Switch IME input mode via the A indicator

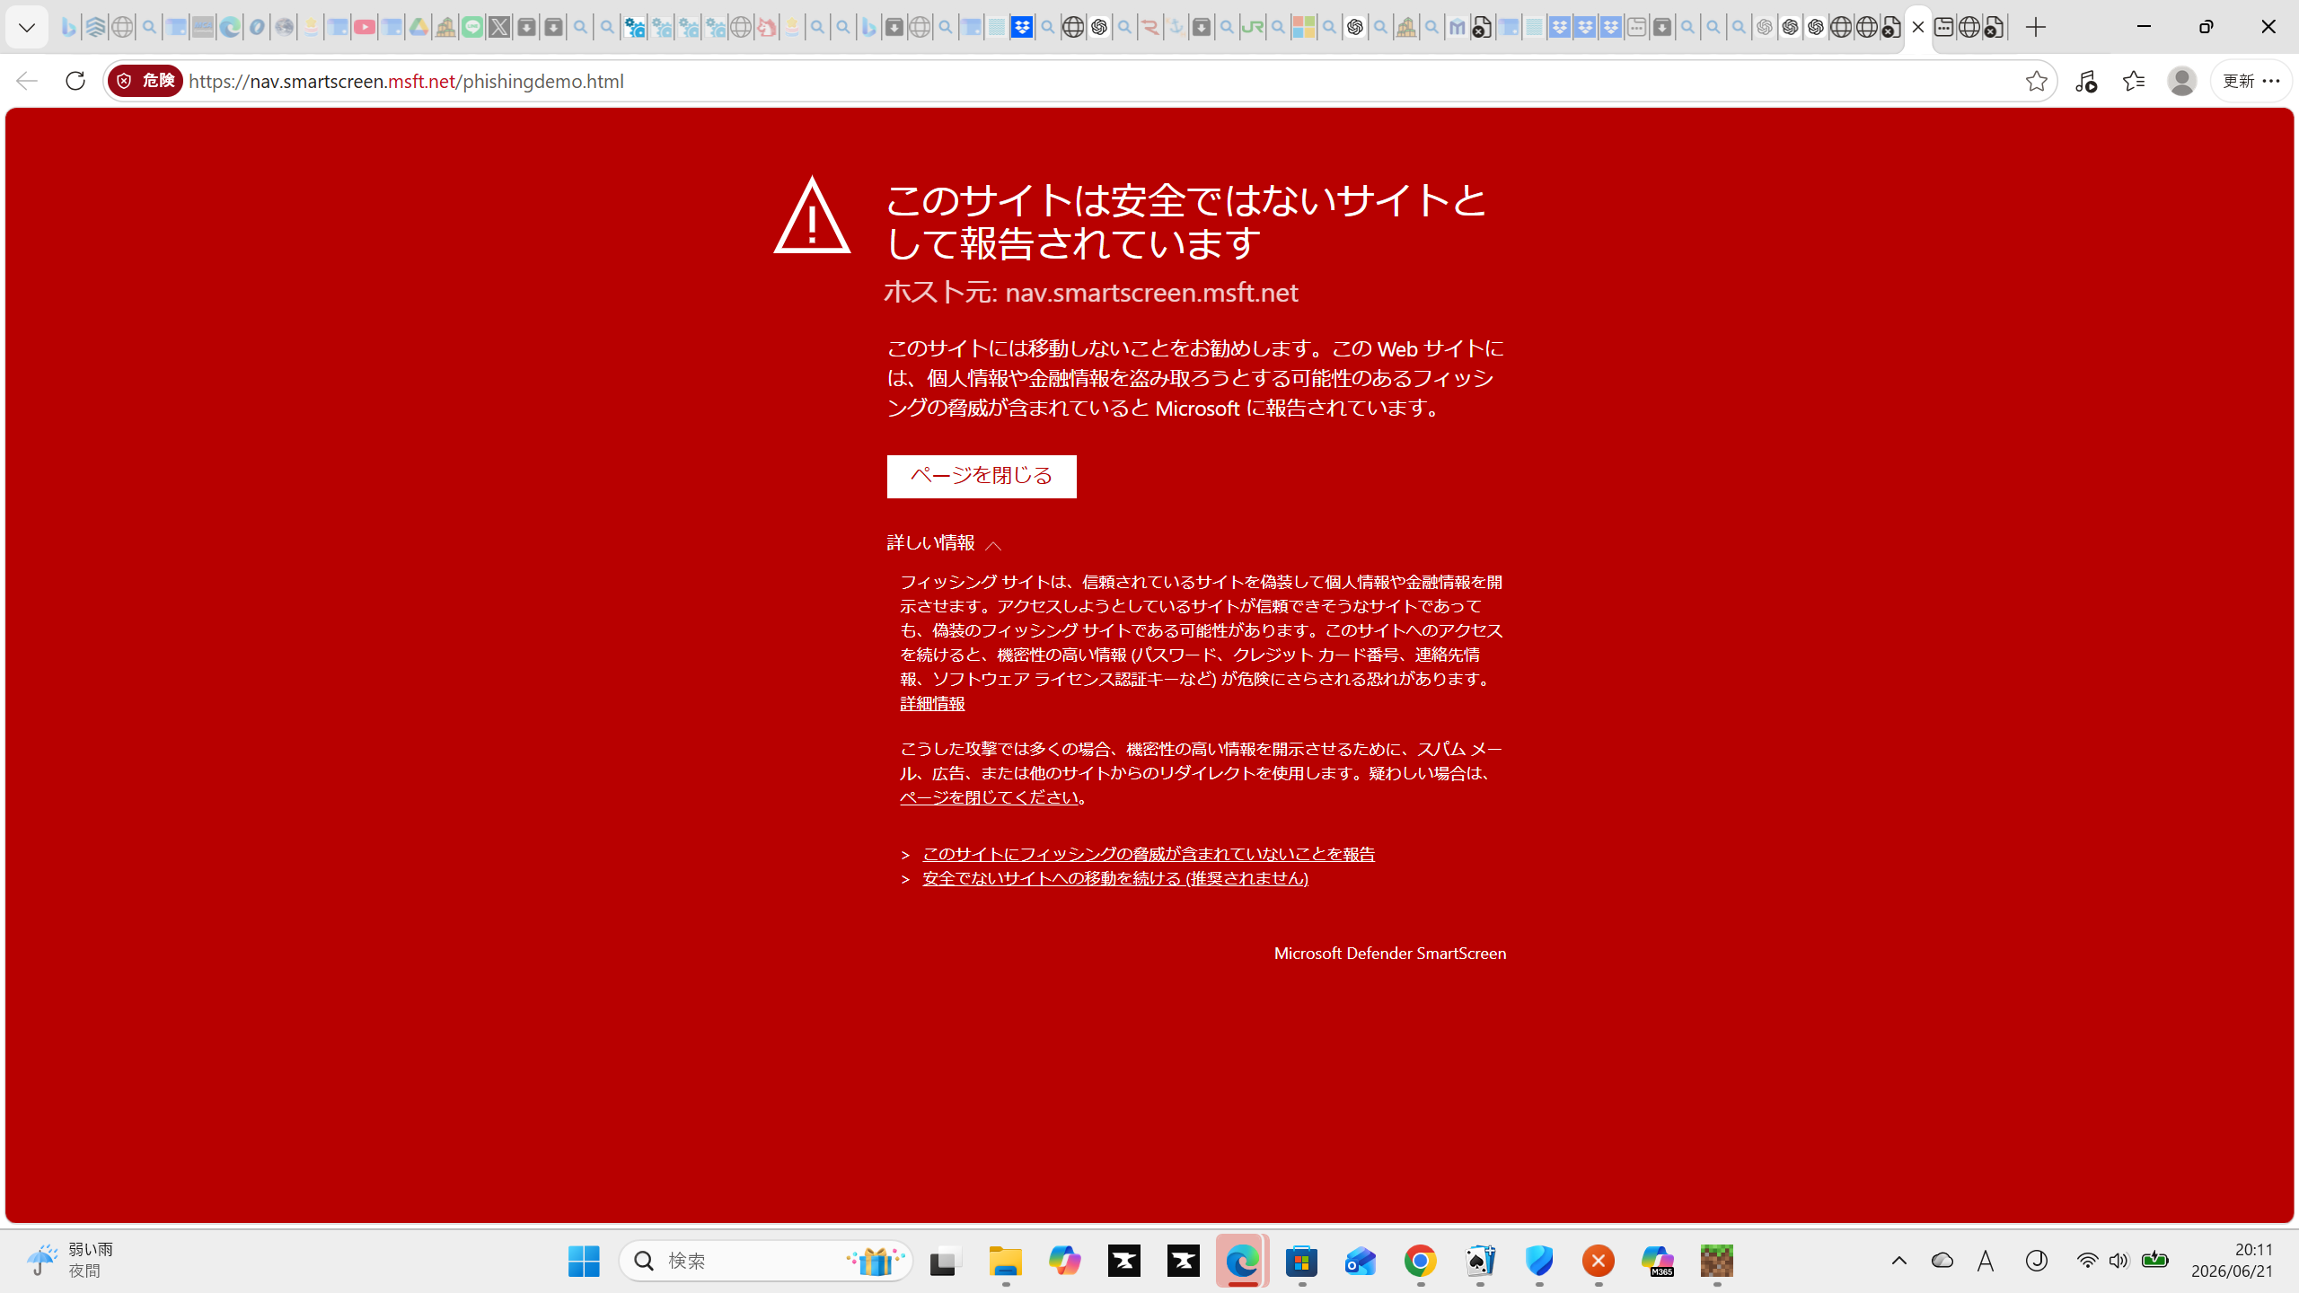[1986, 1261]
